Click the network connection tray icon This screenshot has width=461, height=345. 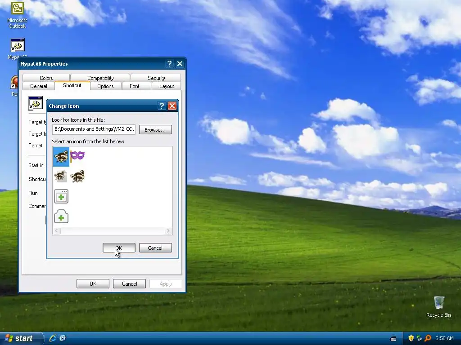(x=419, y=338)
